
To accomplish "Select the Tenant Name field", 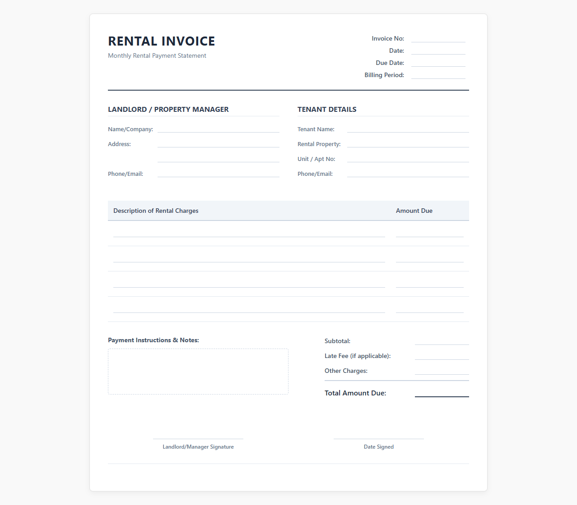I will point(408,128).
